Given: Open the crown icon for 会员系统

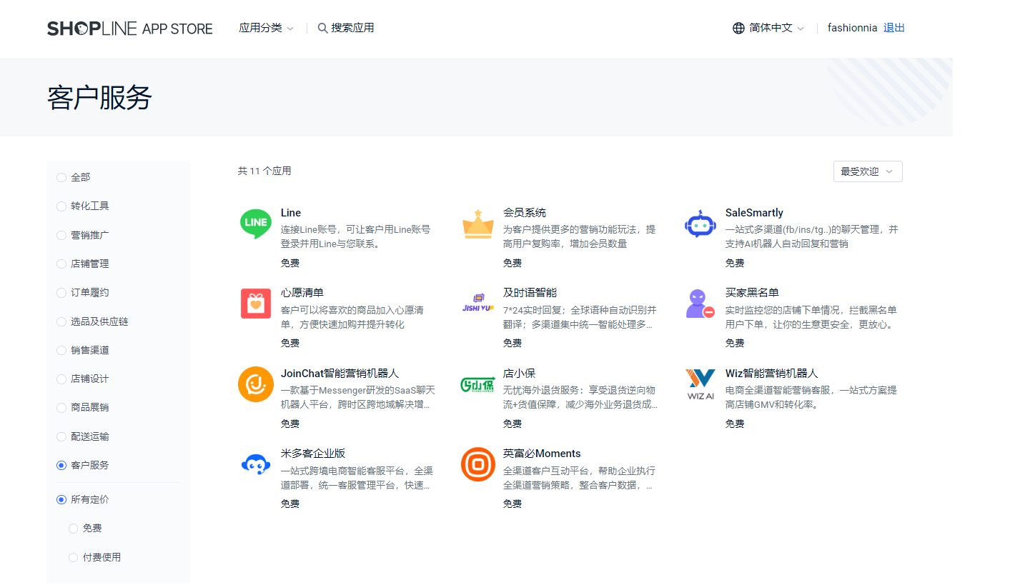Looking at the screenshot, I should (x=477, y=224).
